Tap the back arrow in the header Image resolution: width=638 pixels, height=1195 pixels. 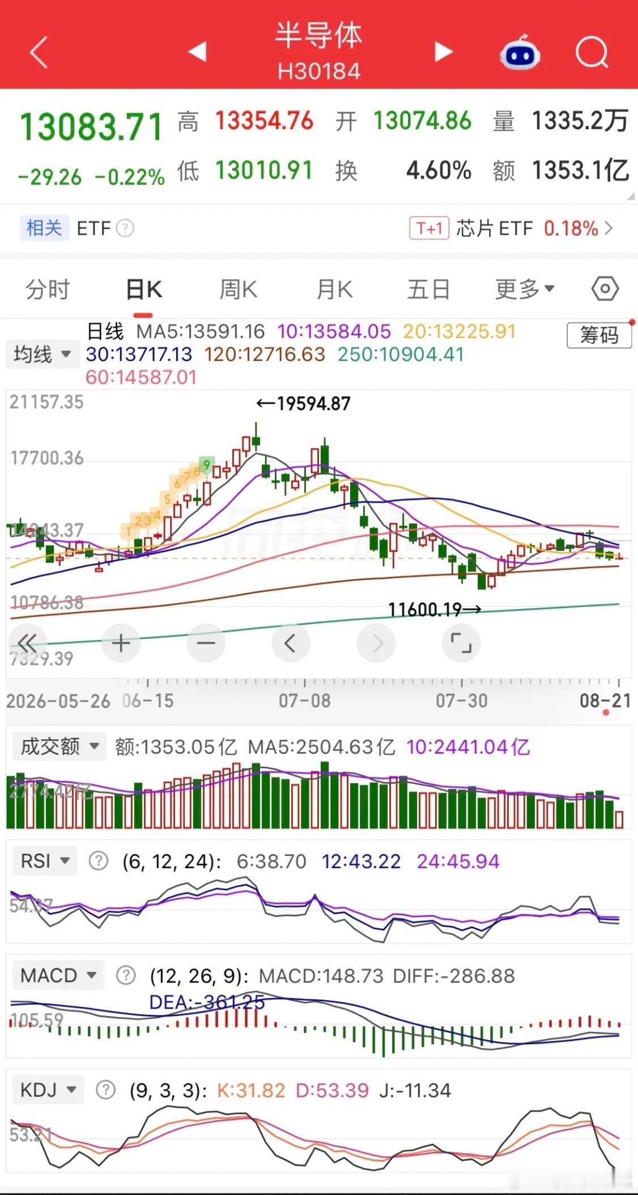click(x=39, y=53)
